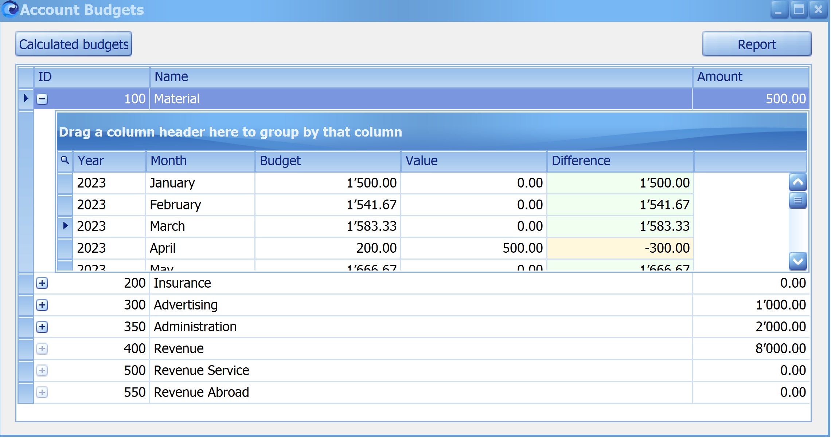831x438 pixels.
Task: Select the Advertising name cell
Action: [x=421, y=305]
